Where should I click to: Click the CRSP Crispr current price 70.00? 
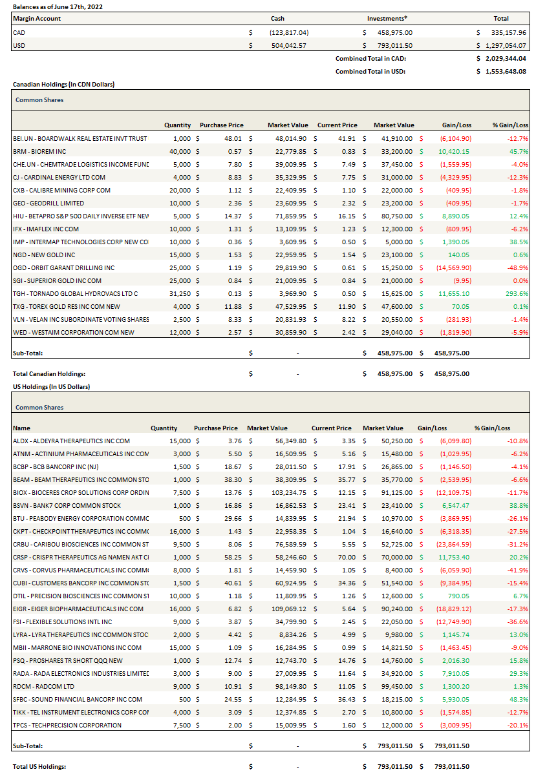(341, 557)
